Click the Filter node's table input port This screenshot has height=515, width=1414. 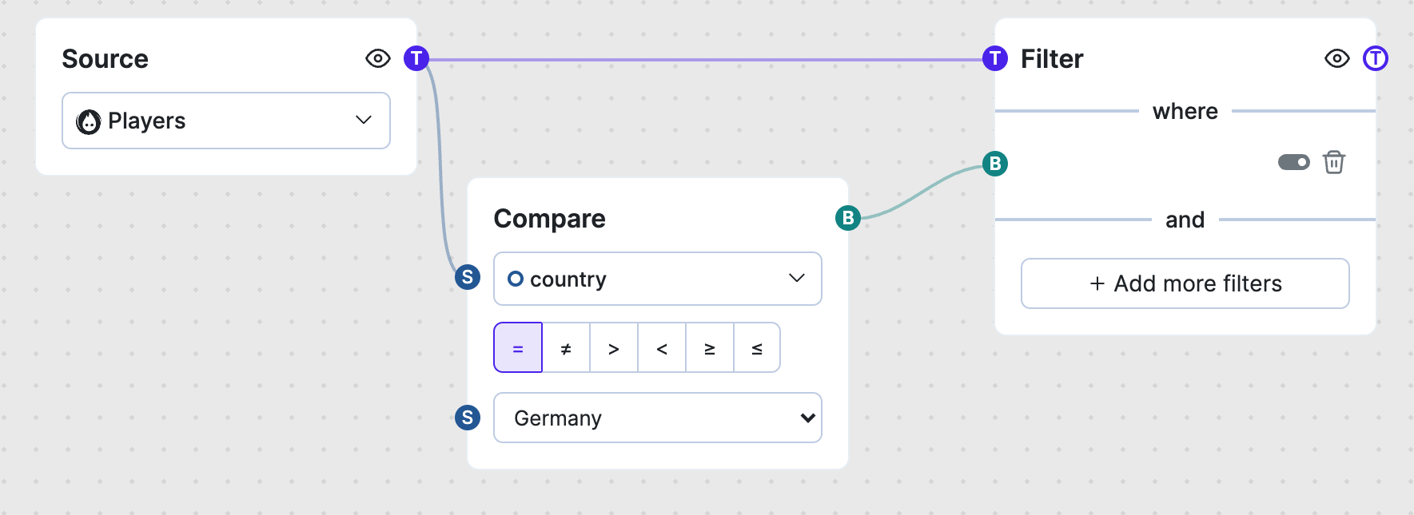(995, 58)
